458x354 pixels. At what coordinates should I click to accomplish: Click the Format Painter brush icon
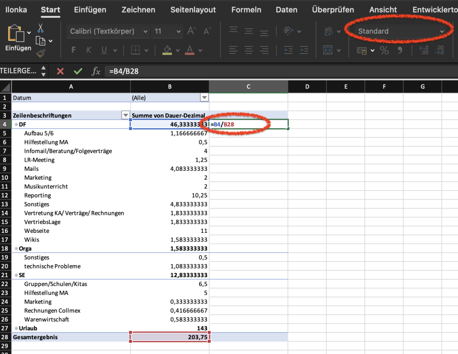coord(41,54)
